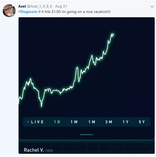Image resolution: width=156 pixels, height=157 pixels.
Task: Open Axel's profile picture avatar
Action: tap(9, 11)
